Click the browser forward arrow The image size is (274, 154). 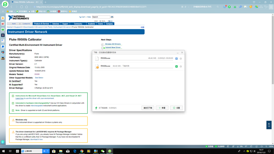(x=17, y=7)
